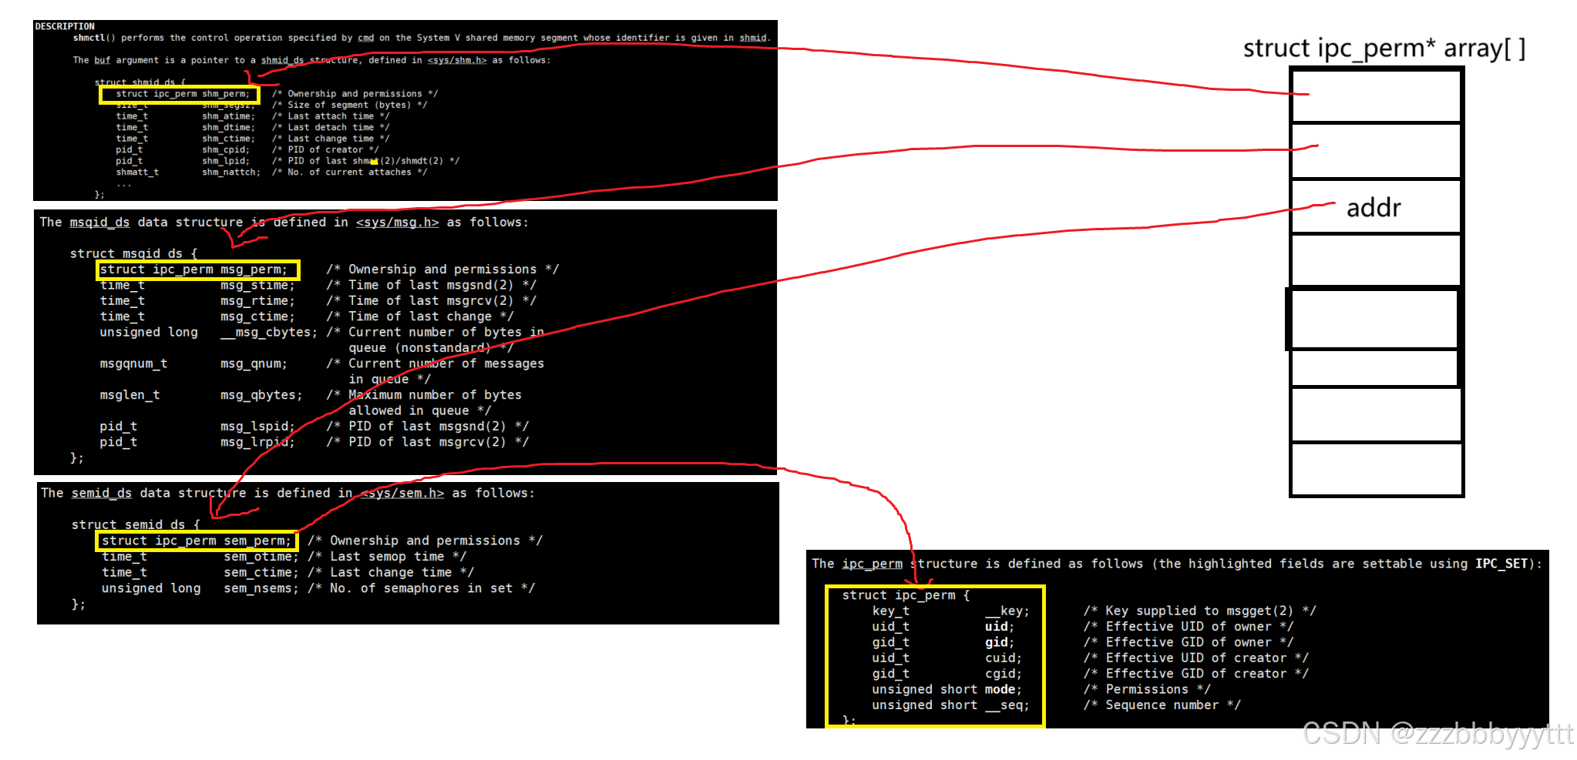Click the underlined '<sys/msg.h>' header name

(x=397, y=223)
